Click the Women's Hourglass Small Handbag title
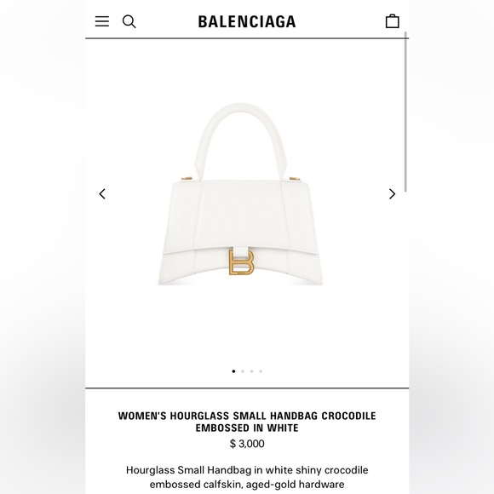This screenshot has height=494, width=494. click(x=247, y=422)
